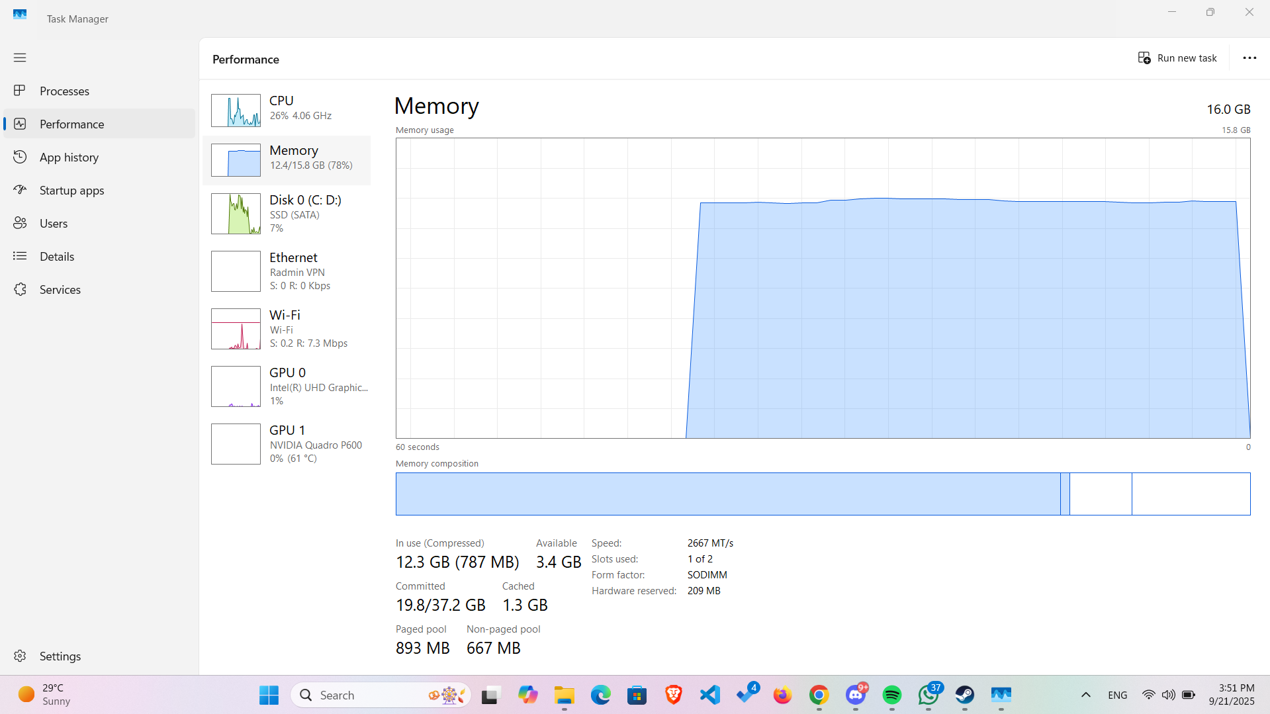The width and height of the screenshot is (1270, 714).
Task: Open Wi-Fi network quick settings
Action: pyautogui.click(x=1148, y=695)
